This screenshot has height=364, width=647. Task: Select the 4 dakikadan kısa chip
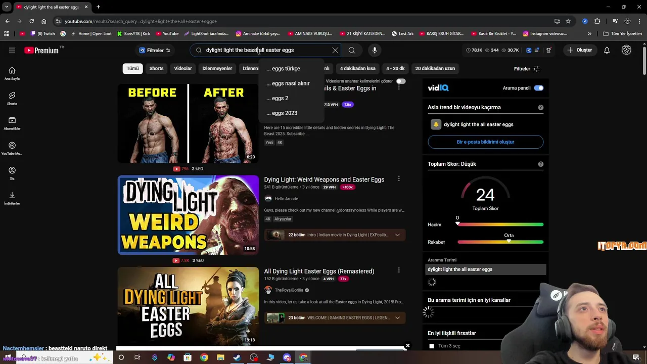(357, 68)
